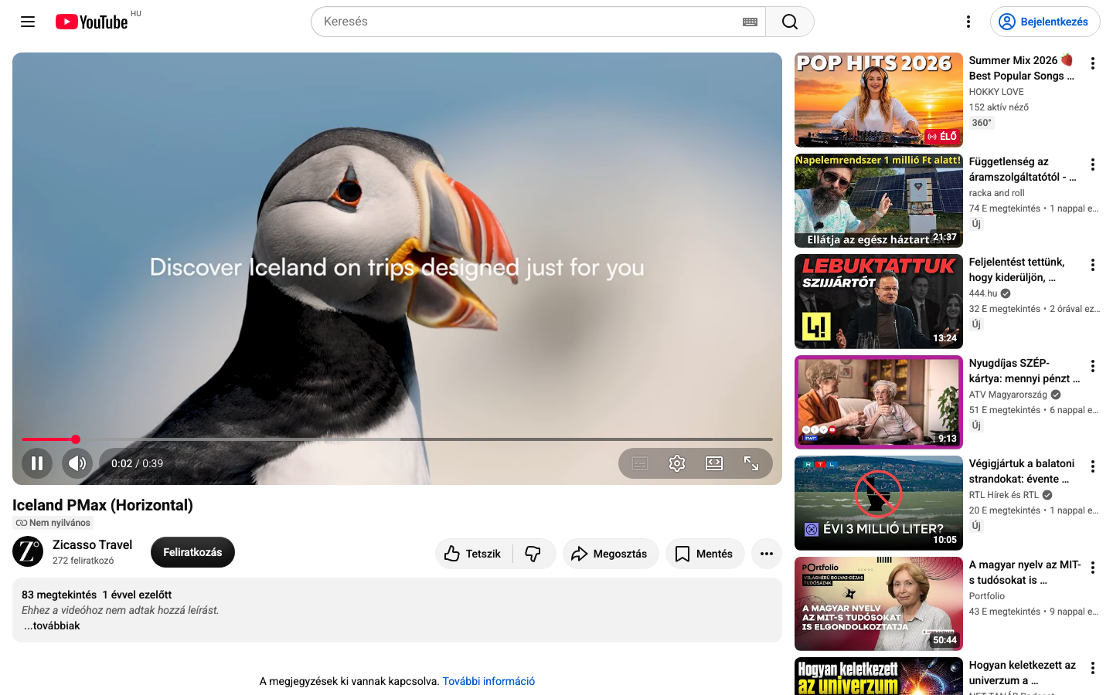This screenshot has width=1113, height=695.
Task: Toggle the subtitles button in the player
Action: (640, 463)
